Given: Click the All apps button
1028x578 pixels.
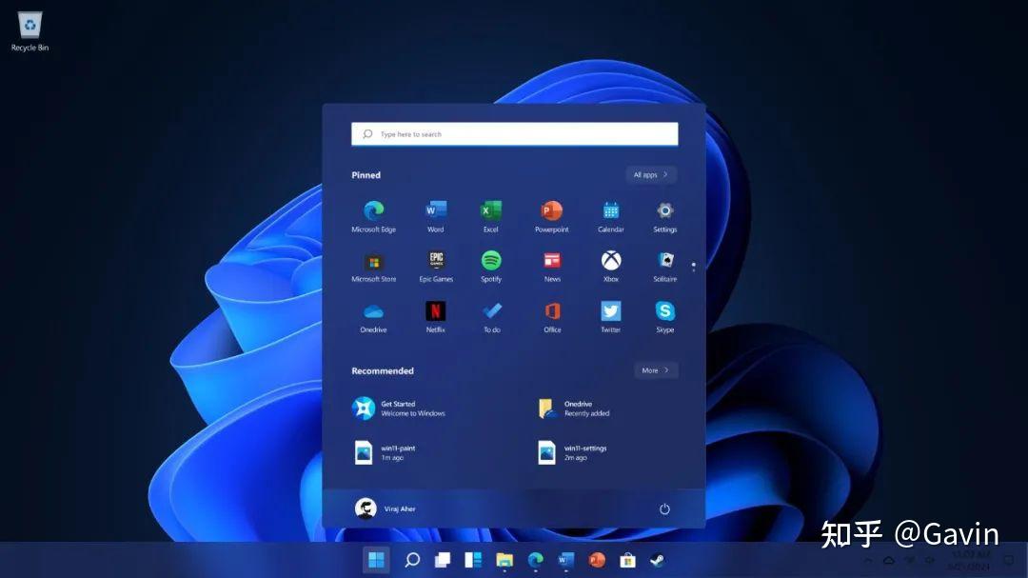Looking at the screenshot, I should [x=650, y=174].
